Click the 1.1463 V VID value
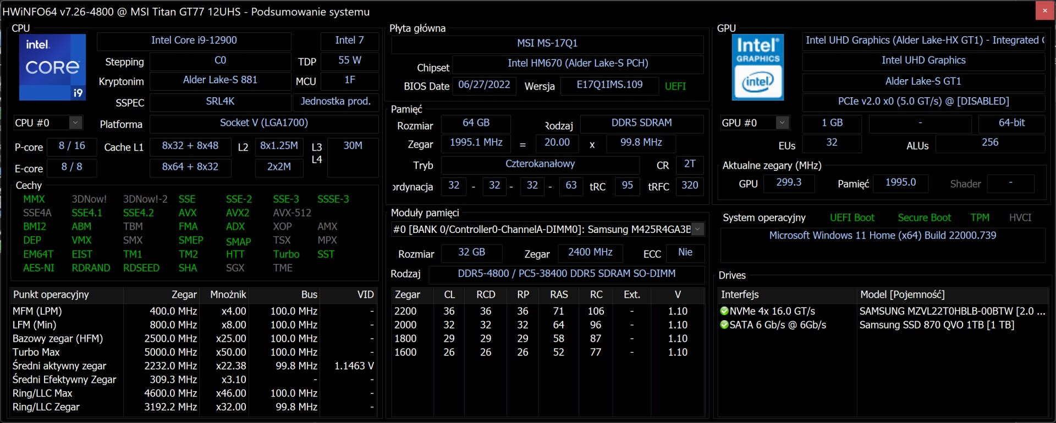 [354, 366]
